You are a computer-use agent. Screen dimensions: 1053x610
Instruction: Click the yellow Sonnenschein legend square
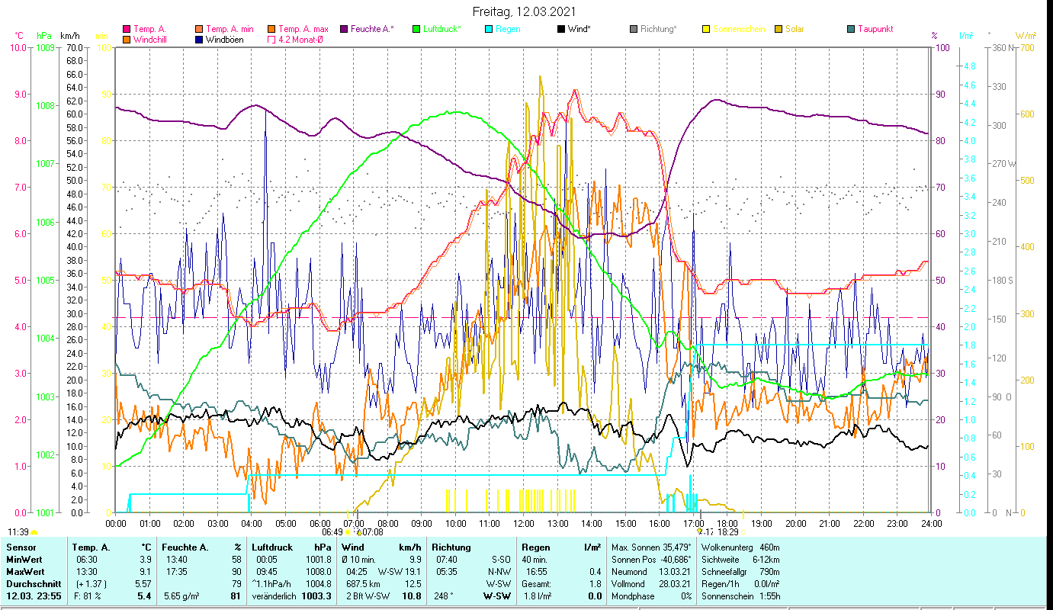pos(706,30)
